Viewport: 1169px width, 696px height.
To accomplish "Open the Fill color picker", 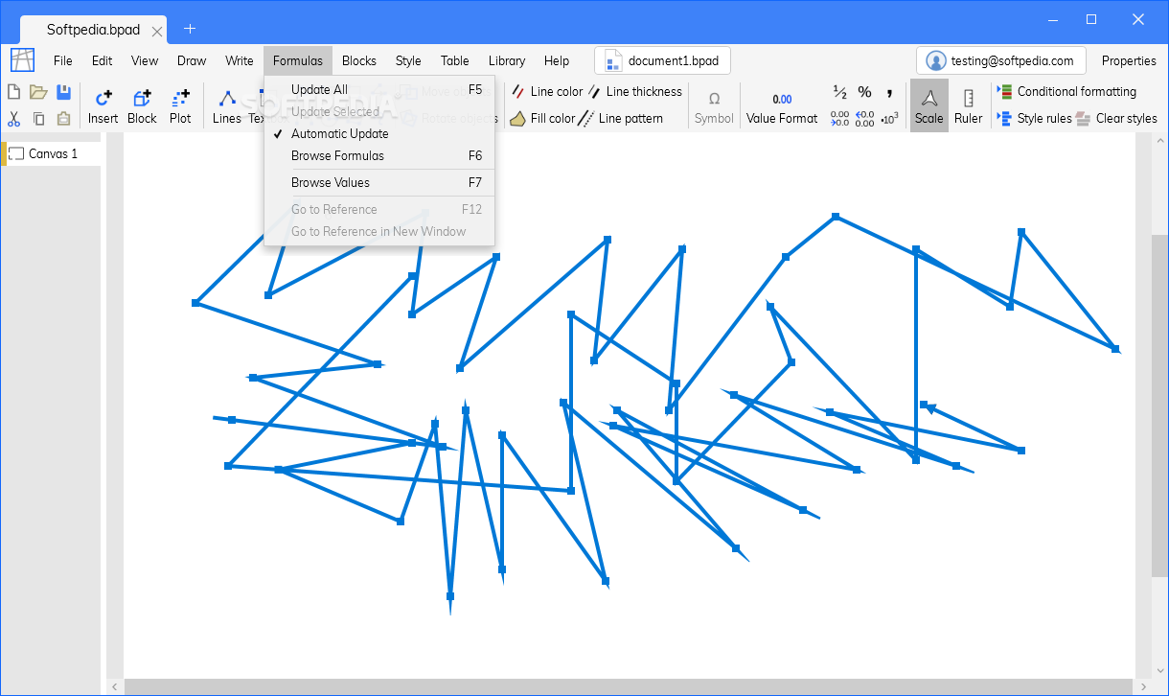I will [x=542, y=119].
